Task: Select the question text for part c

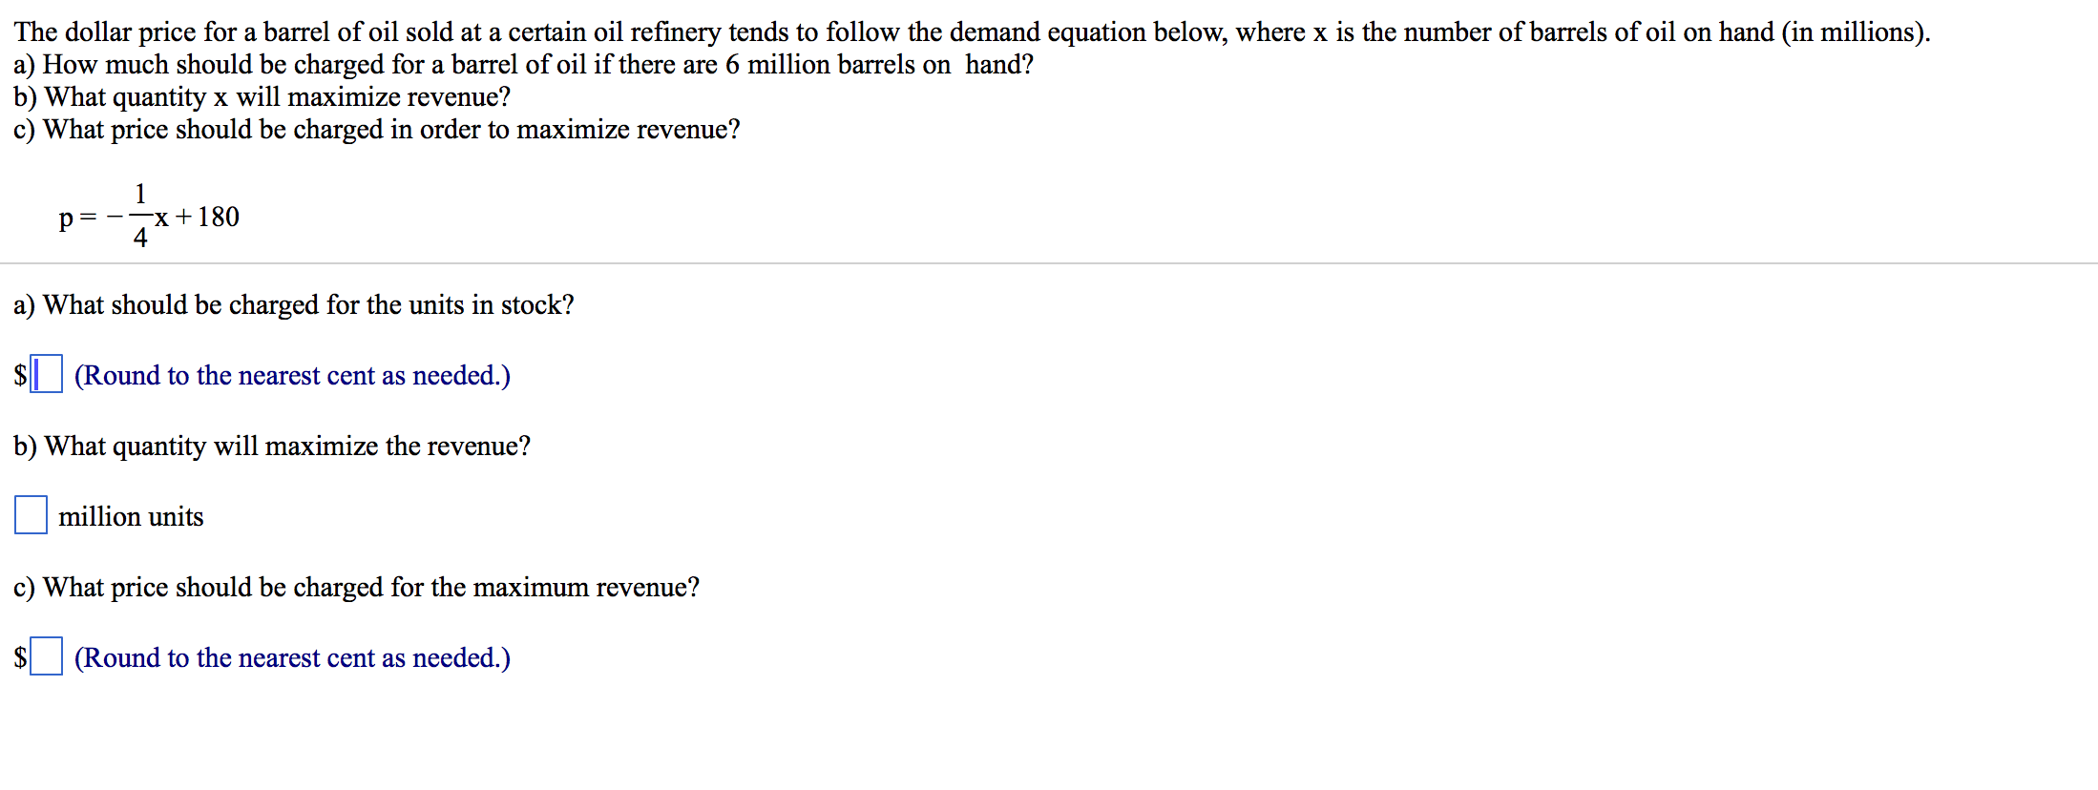Action: (x=355, y=587)
